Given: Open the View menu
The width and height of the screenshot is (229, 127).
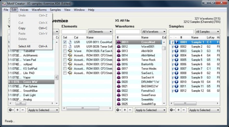Looking at the screenshot, I should pyautogui.click(x=67, y=10).
